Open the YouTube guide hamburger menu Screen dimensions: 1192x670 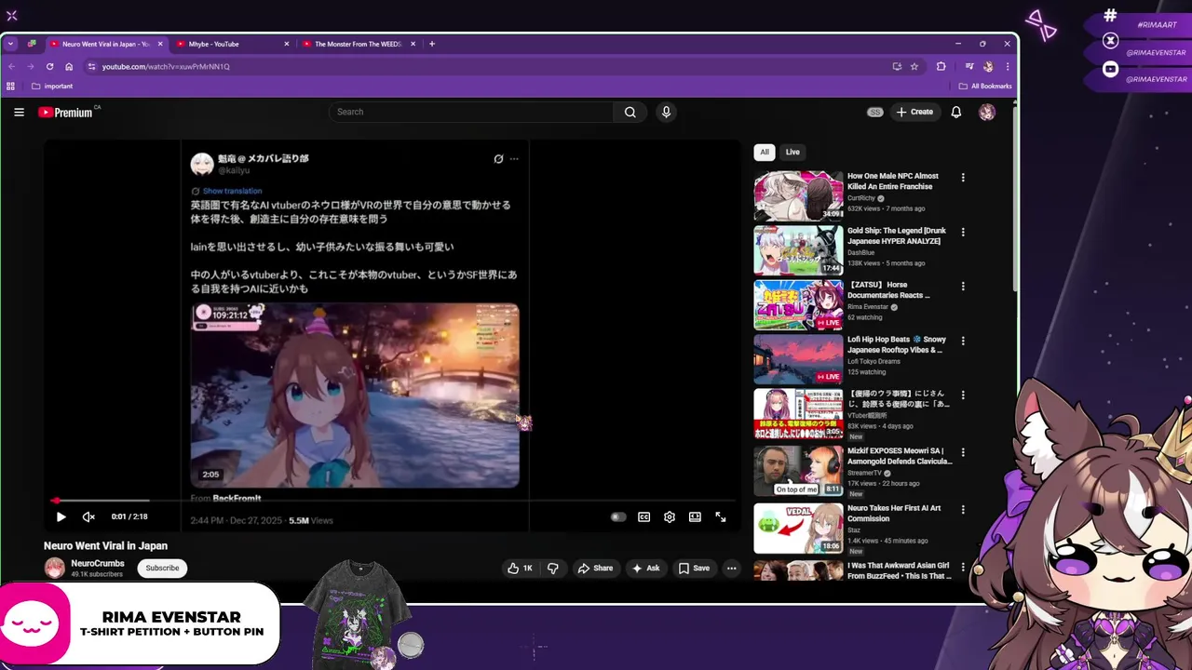[19, 112]
